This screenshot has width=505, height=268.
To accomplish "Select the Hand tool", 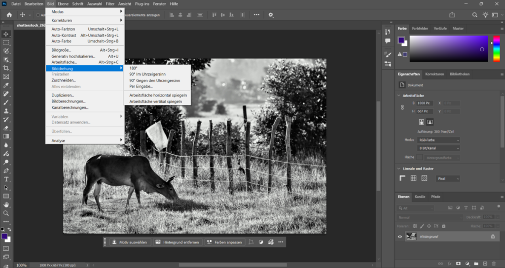I will point(6,204).
